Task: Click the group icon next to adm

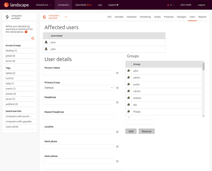Action: click(129, 71)
